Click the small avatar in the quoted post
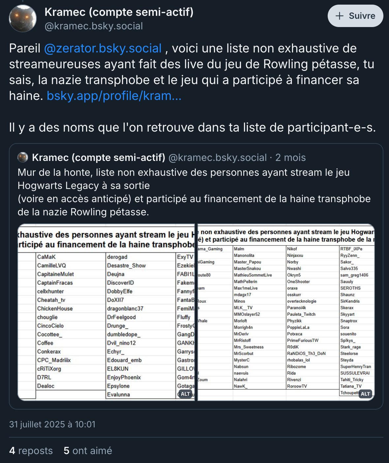The width and height of the screenshot is (389, 463). [23, 157]
